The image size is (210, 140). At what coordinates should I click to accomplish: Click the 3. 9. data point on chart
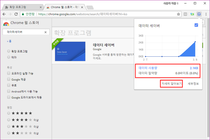coord(195,42)
